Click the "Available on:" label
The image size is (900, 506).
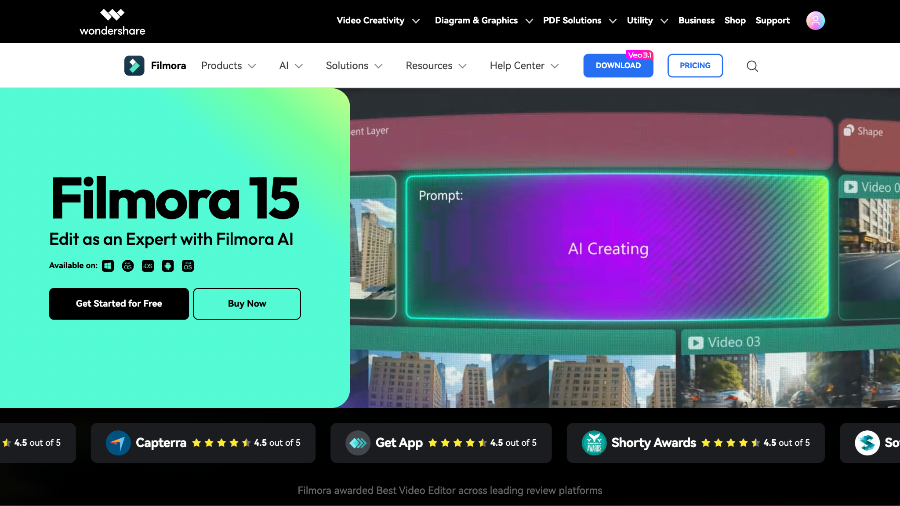[73, 266]
